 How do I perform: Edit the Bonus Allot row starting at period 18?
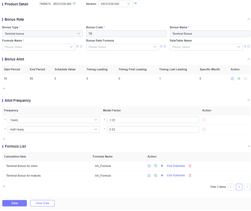pyautogui.click(x=232, y=78)
